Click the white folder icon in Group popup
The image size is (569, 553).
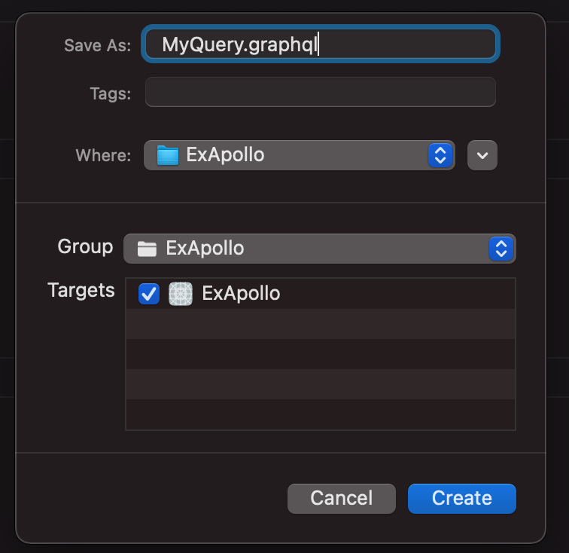[147, 249]
